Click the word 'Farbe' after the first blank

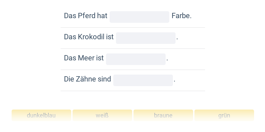(181, 16)
